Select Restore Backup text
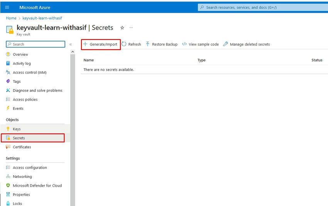Viewport: 328px width, 206px height. click(x=165, y=44)
